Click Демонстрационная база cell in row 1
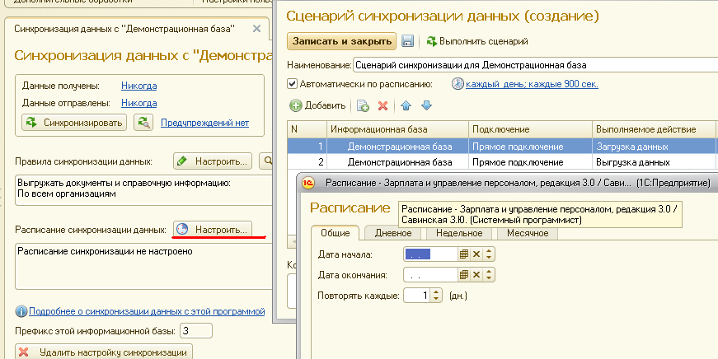Image resolution: width=718 pixels, height=359 pixels. point(397,147)
